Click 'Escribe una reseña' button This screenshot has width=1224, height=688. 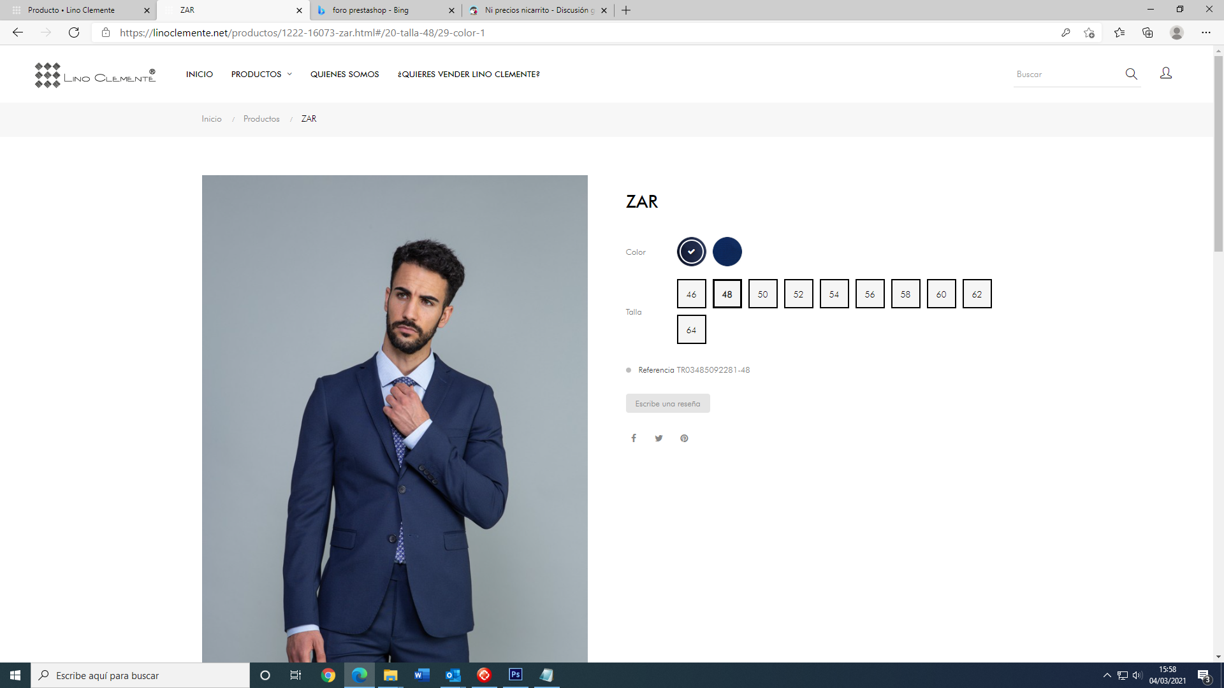(667, 403)
